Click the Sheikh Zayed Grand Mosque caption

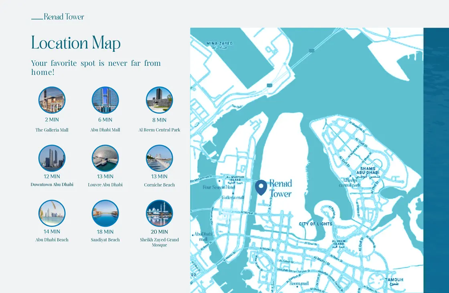pyautogui.click(x=159, y=242)
